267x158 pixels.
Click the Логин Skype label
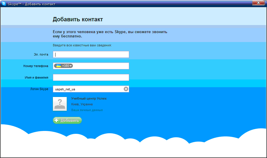click(x=39, y=89)
